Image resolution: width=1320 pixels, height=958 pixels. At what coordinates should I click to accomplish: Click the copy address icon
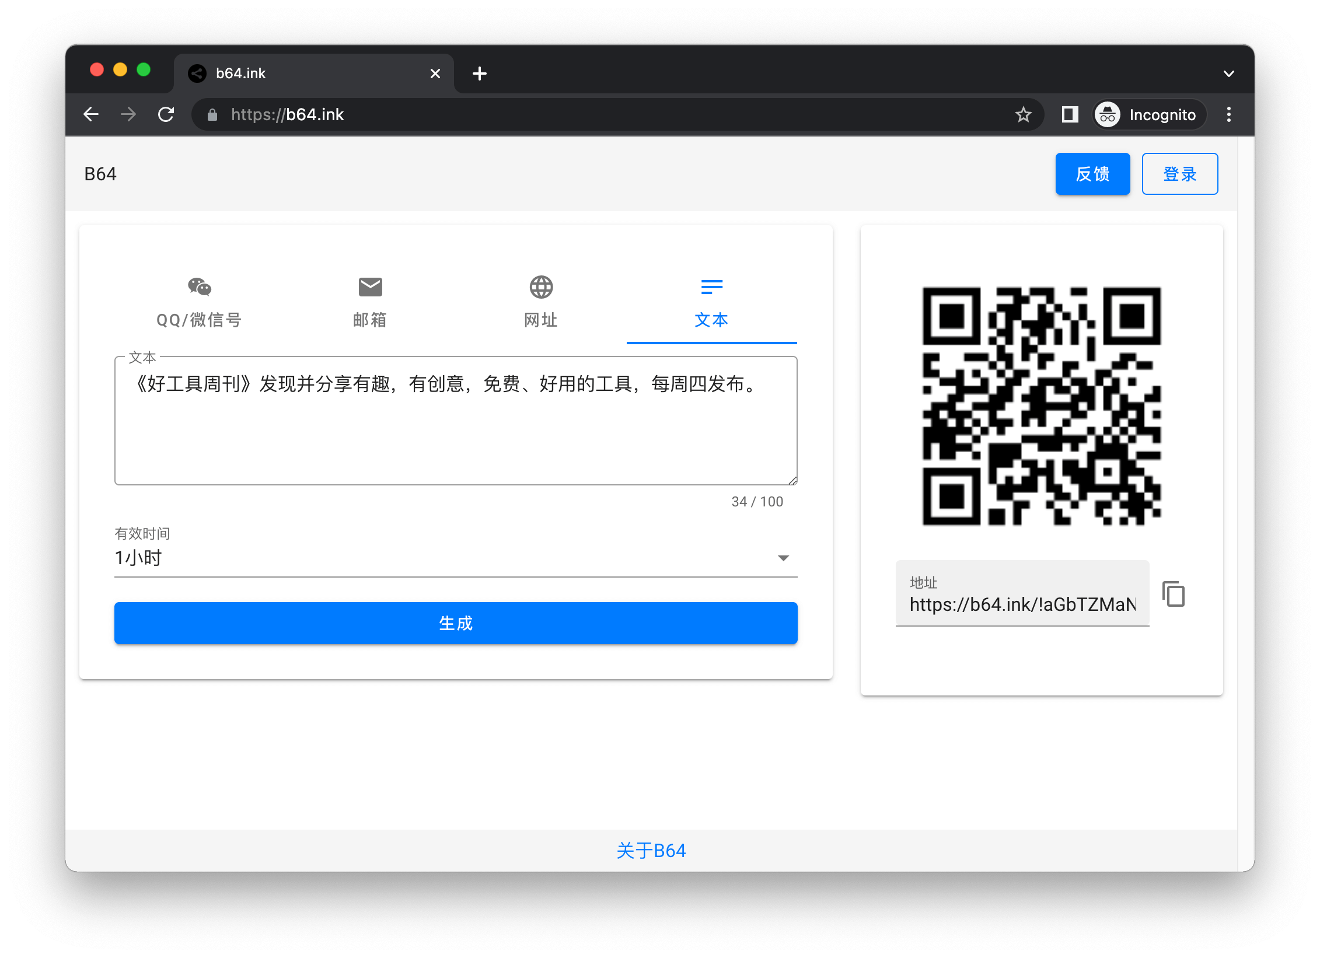1174,594
